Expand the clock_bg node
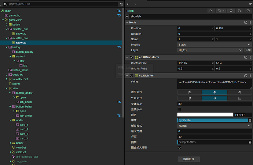 point(7,75)
